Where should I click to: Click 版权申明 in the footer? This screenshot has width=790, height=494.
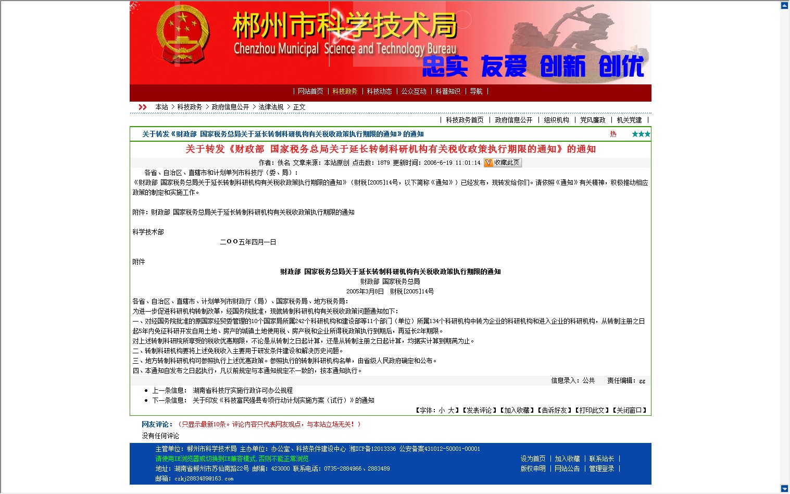[533, 468]
